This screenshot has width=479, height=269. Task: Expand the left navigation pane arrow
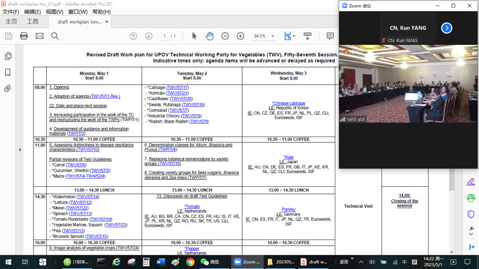click(x=20, y=150)
